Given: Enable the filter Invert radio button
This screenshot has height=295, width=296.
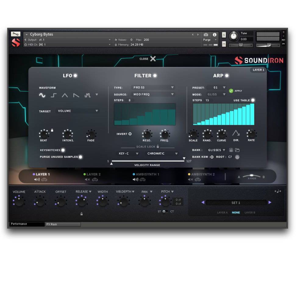Looking at the screenshot, I should point(130,134).
